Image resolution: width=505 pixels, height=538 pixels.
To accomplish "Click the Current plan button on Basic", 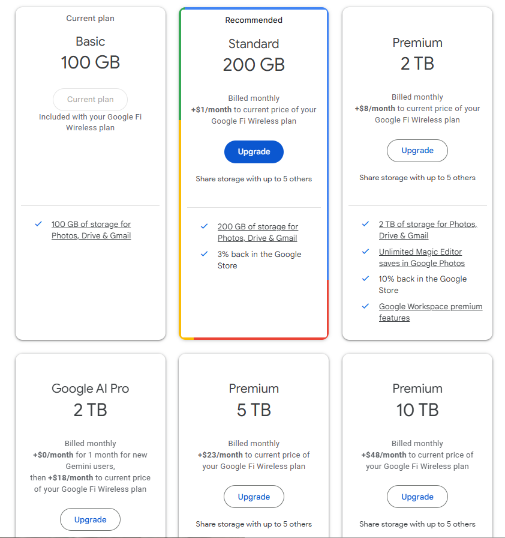I will pyautogui.click(x=90, y=100).
